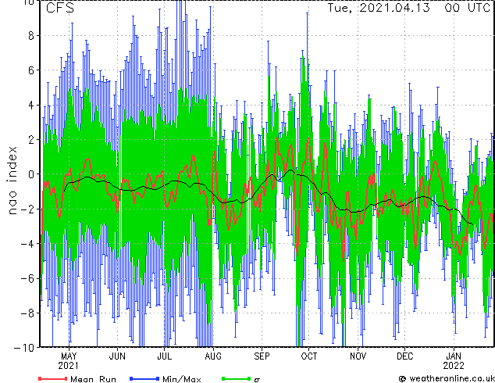Screen dimensions: 495x383
Task: Click the MAY 2021 x-axis label
Action: pos(69,361)
